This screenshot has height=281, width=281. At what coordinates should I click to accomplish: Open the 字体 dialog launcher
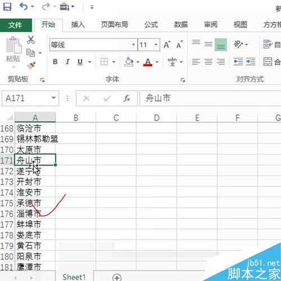point(183,80)
